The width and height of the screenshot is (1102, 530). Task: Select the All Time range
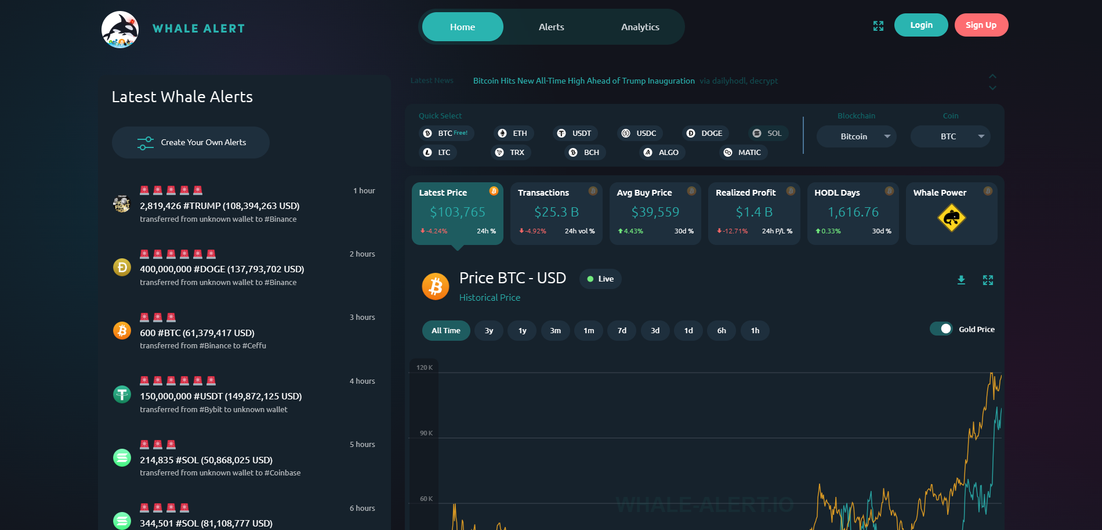pos(446,330)
